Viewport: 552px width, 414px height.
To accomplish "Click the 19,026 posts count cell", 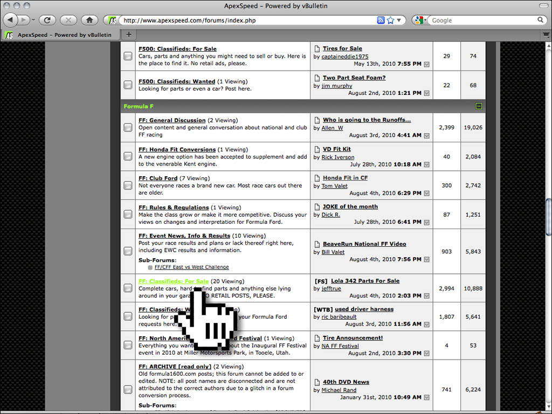I will click(x=473, y=127).
